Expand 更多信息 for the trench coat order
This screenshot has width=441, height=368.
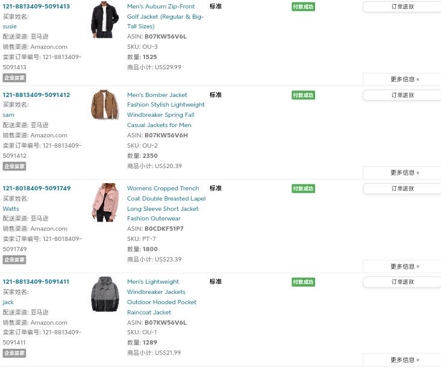(x=405, y=266)
